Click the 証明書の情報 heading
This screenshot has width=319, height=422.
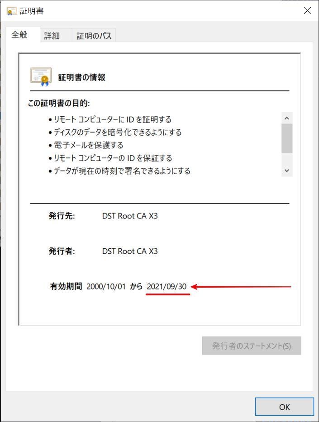coord(82,77)
